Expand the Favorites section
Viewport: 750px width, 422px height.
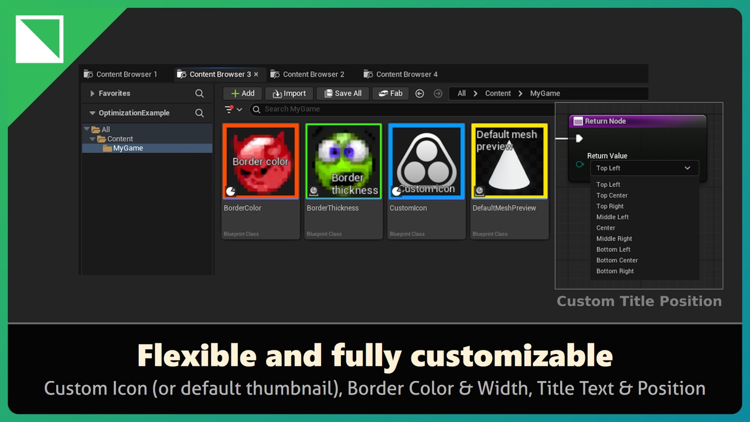(x=92, y=93)
